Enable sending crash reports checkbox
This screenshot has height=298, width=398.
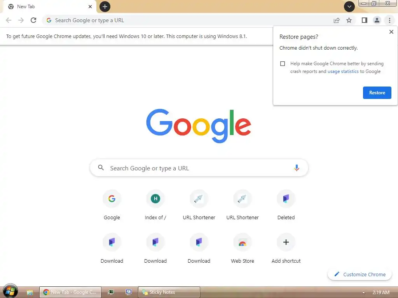[x=283, y=64]
